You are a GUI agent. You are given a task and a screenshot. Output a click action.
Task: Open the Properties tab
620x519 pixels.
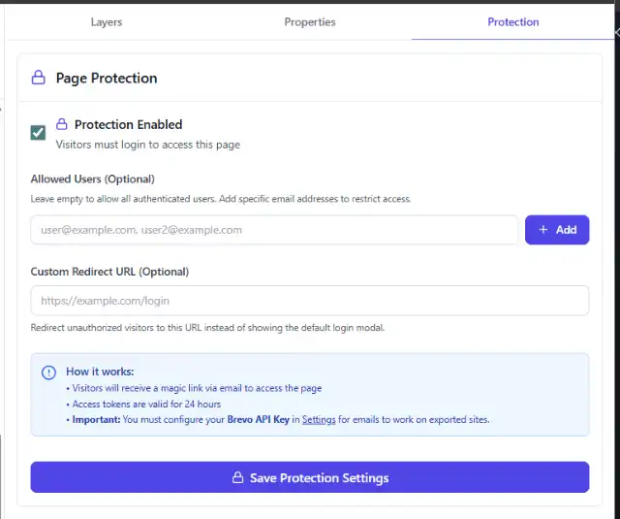click(x=310, y=21)
